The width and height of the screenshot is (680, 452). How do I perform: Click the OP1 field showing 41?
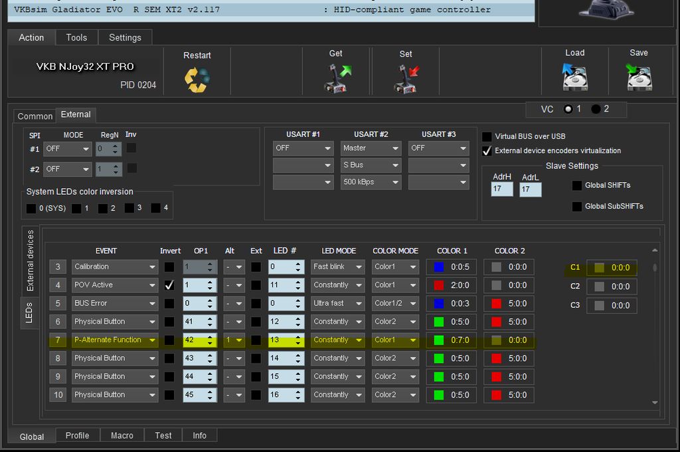click(x=199, y=322)
